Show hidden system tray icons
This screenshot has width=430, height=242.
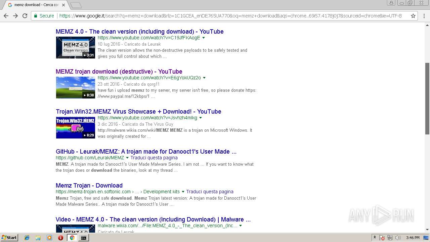[375, 238]
